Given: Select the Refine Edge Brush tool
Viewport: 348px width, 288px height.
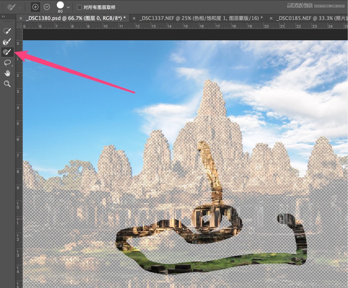Looking at the screenshot, I should point(7,41).
